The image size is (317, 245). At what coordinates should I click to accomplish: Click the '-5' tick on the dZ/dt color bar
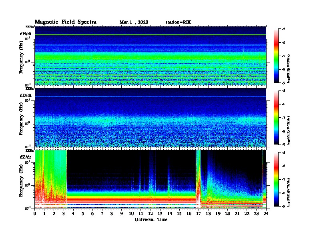coord(283,153)
